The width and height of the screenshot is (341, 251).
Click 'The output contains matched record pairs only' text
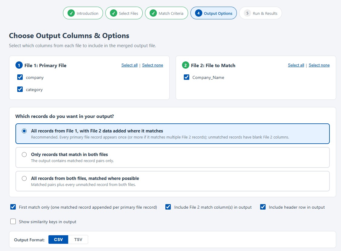click(72, 161)
